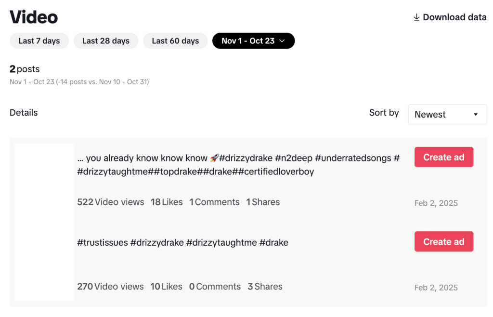Click the Download data arrow icon

[416, 17]
